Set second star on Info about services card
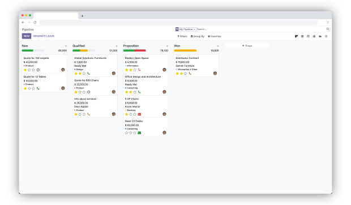351x205 pixels. click(x=80, y=114)
